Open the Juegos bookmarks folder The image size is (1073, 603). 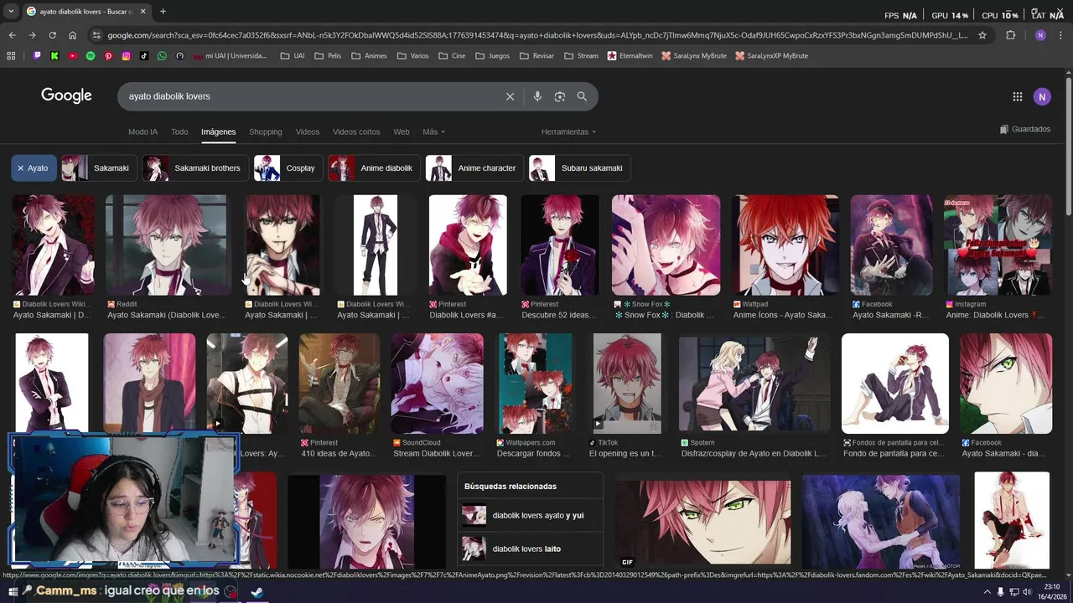pyautogui.click(x=492, y=56)
